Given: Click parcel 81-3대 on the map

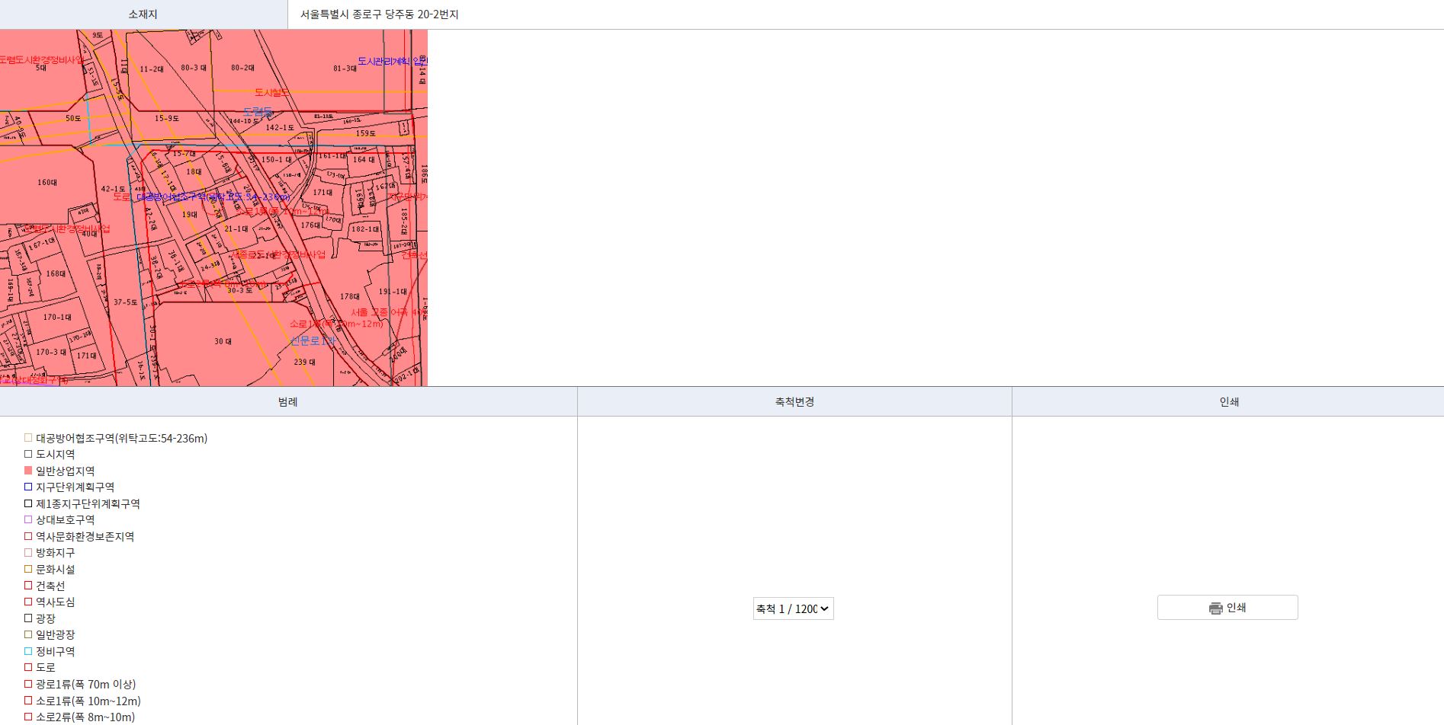Looking at the screenshot, I should 345,69.
